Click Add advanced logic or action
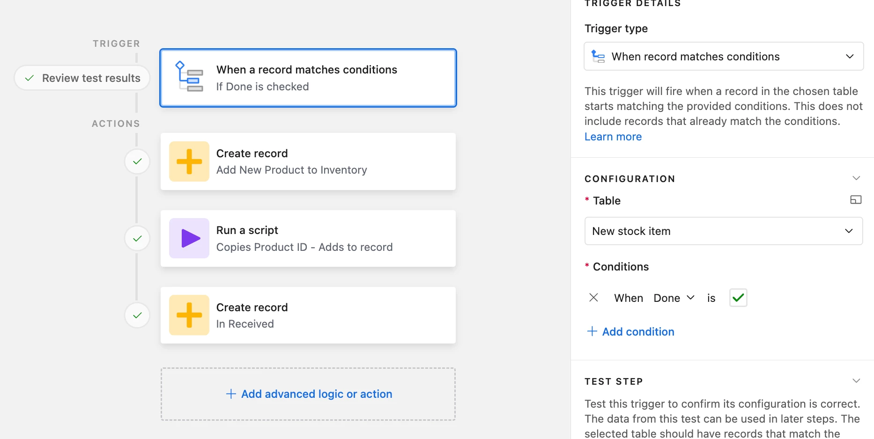Screen dimensions: 874x439 coord(309,394)
